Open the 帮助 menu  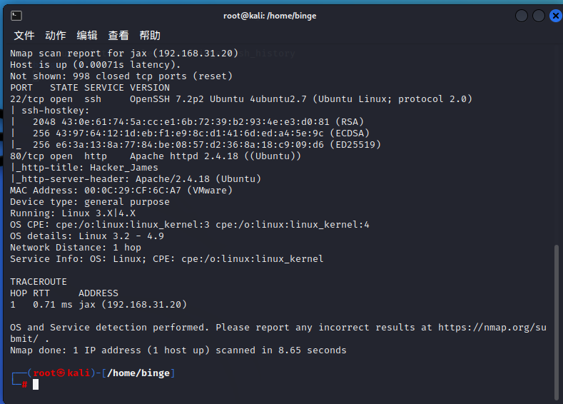[x=150, y=35]
